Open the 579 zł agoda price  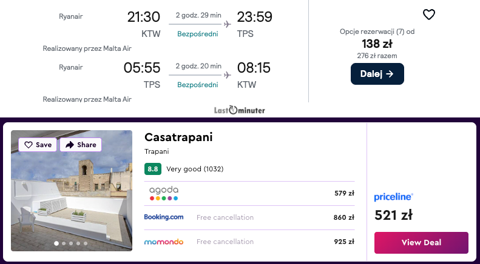(x=344, y=193)
